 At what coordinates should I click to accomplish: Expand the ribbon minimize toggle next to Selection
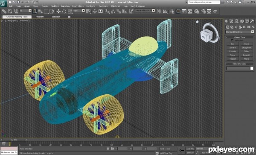click(x=69, y=17)
